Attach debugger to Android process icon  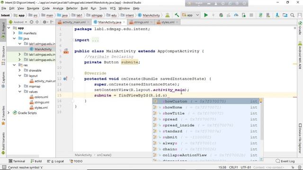tap(244, 15)
